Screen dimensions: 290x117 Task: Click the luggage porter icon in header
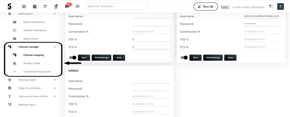(x=56, y=6)
